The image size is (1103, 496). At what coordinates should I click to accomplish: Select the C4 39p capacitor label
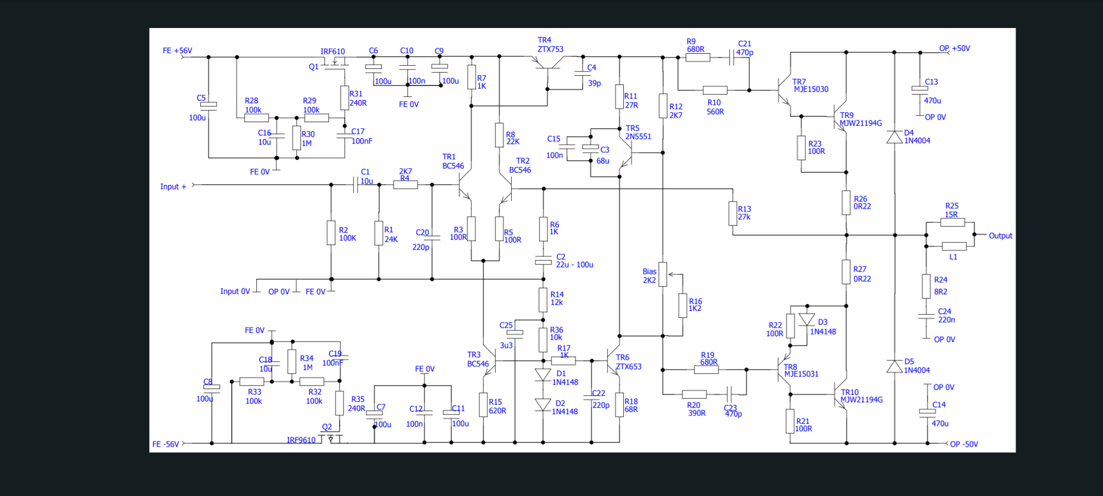594,75
